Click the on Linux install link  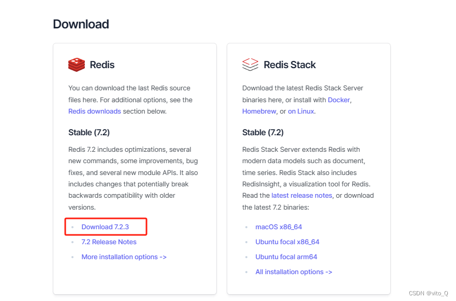coord(301,111)
